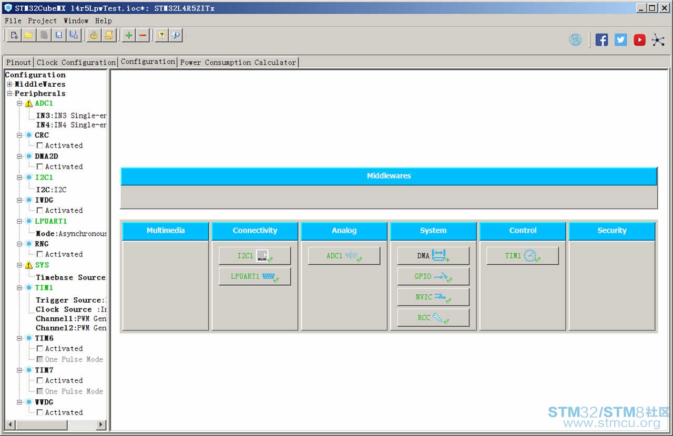
Task: Click the blue peripheral icon beside TIM6
Action: 29,338
